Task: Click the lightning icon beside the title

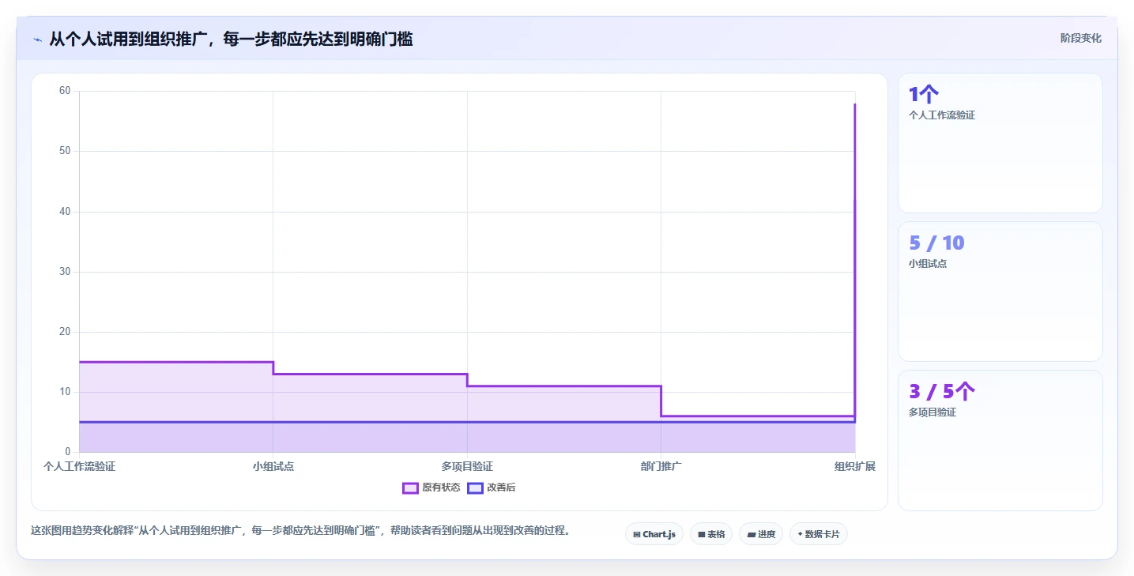Action: coord(37,39)
